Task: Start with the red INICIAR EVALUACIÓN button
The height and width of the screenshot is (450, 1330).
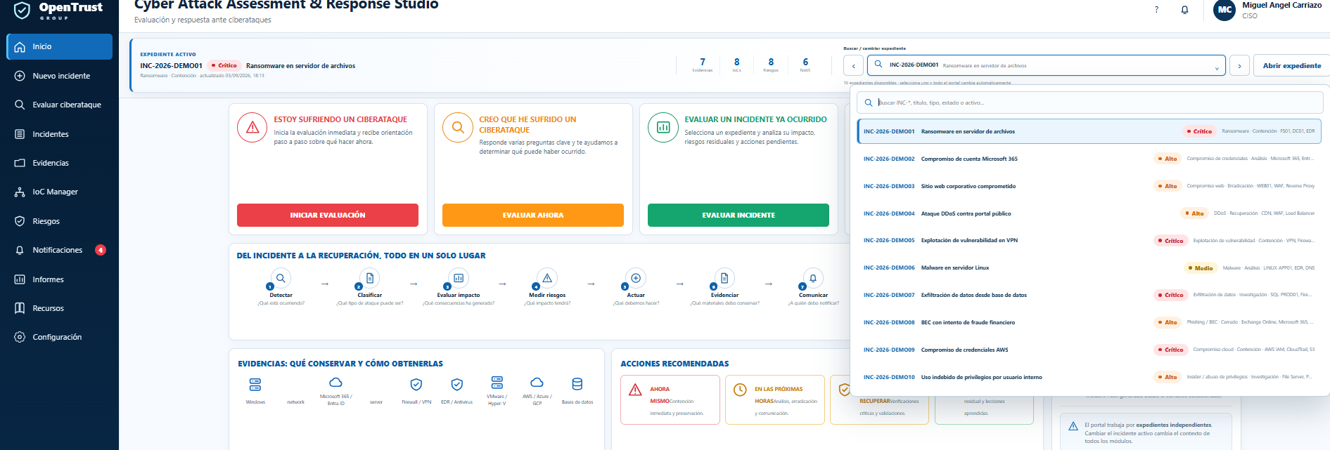Action: 328,215
